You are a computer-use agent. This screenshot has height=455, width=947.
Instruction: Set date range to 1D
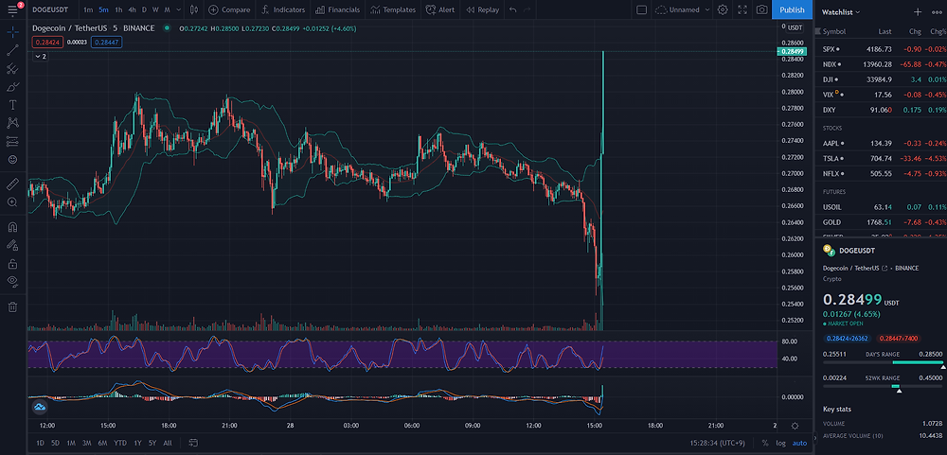[40, 443]
